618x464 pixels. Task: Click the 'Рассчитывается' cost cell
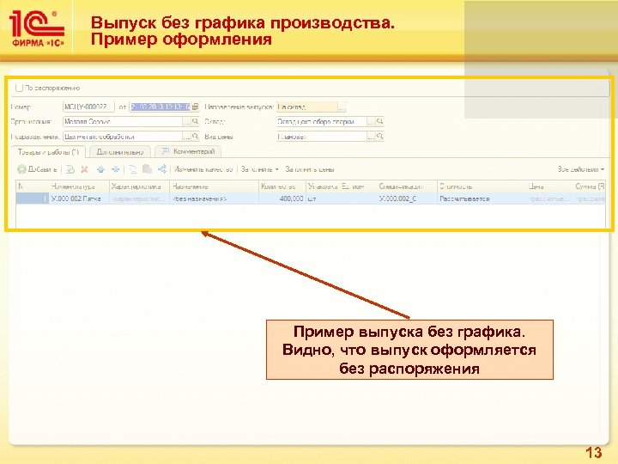pyautogui.click(x=482, y=198)
